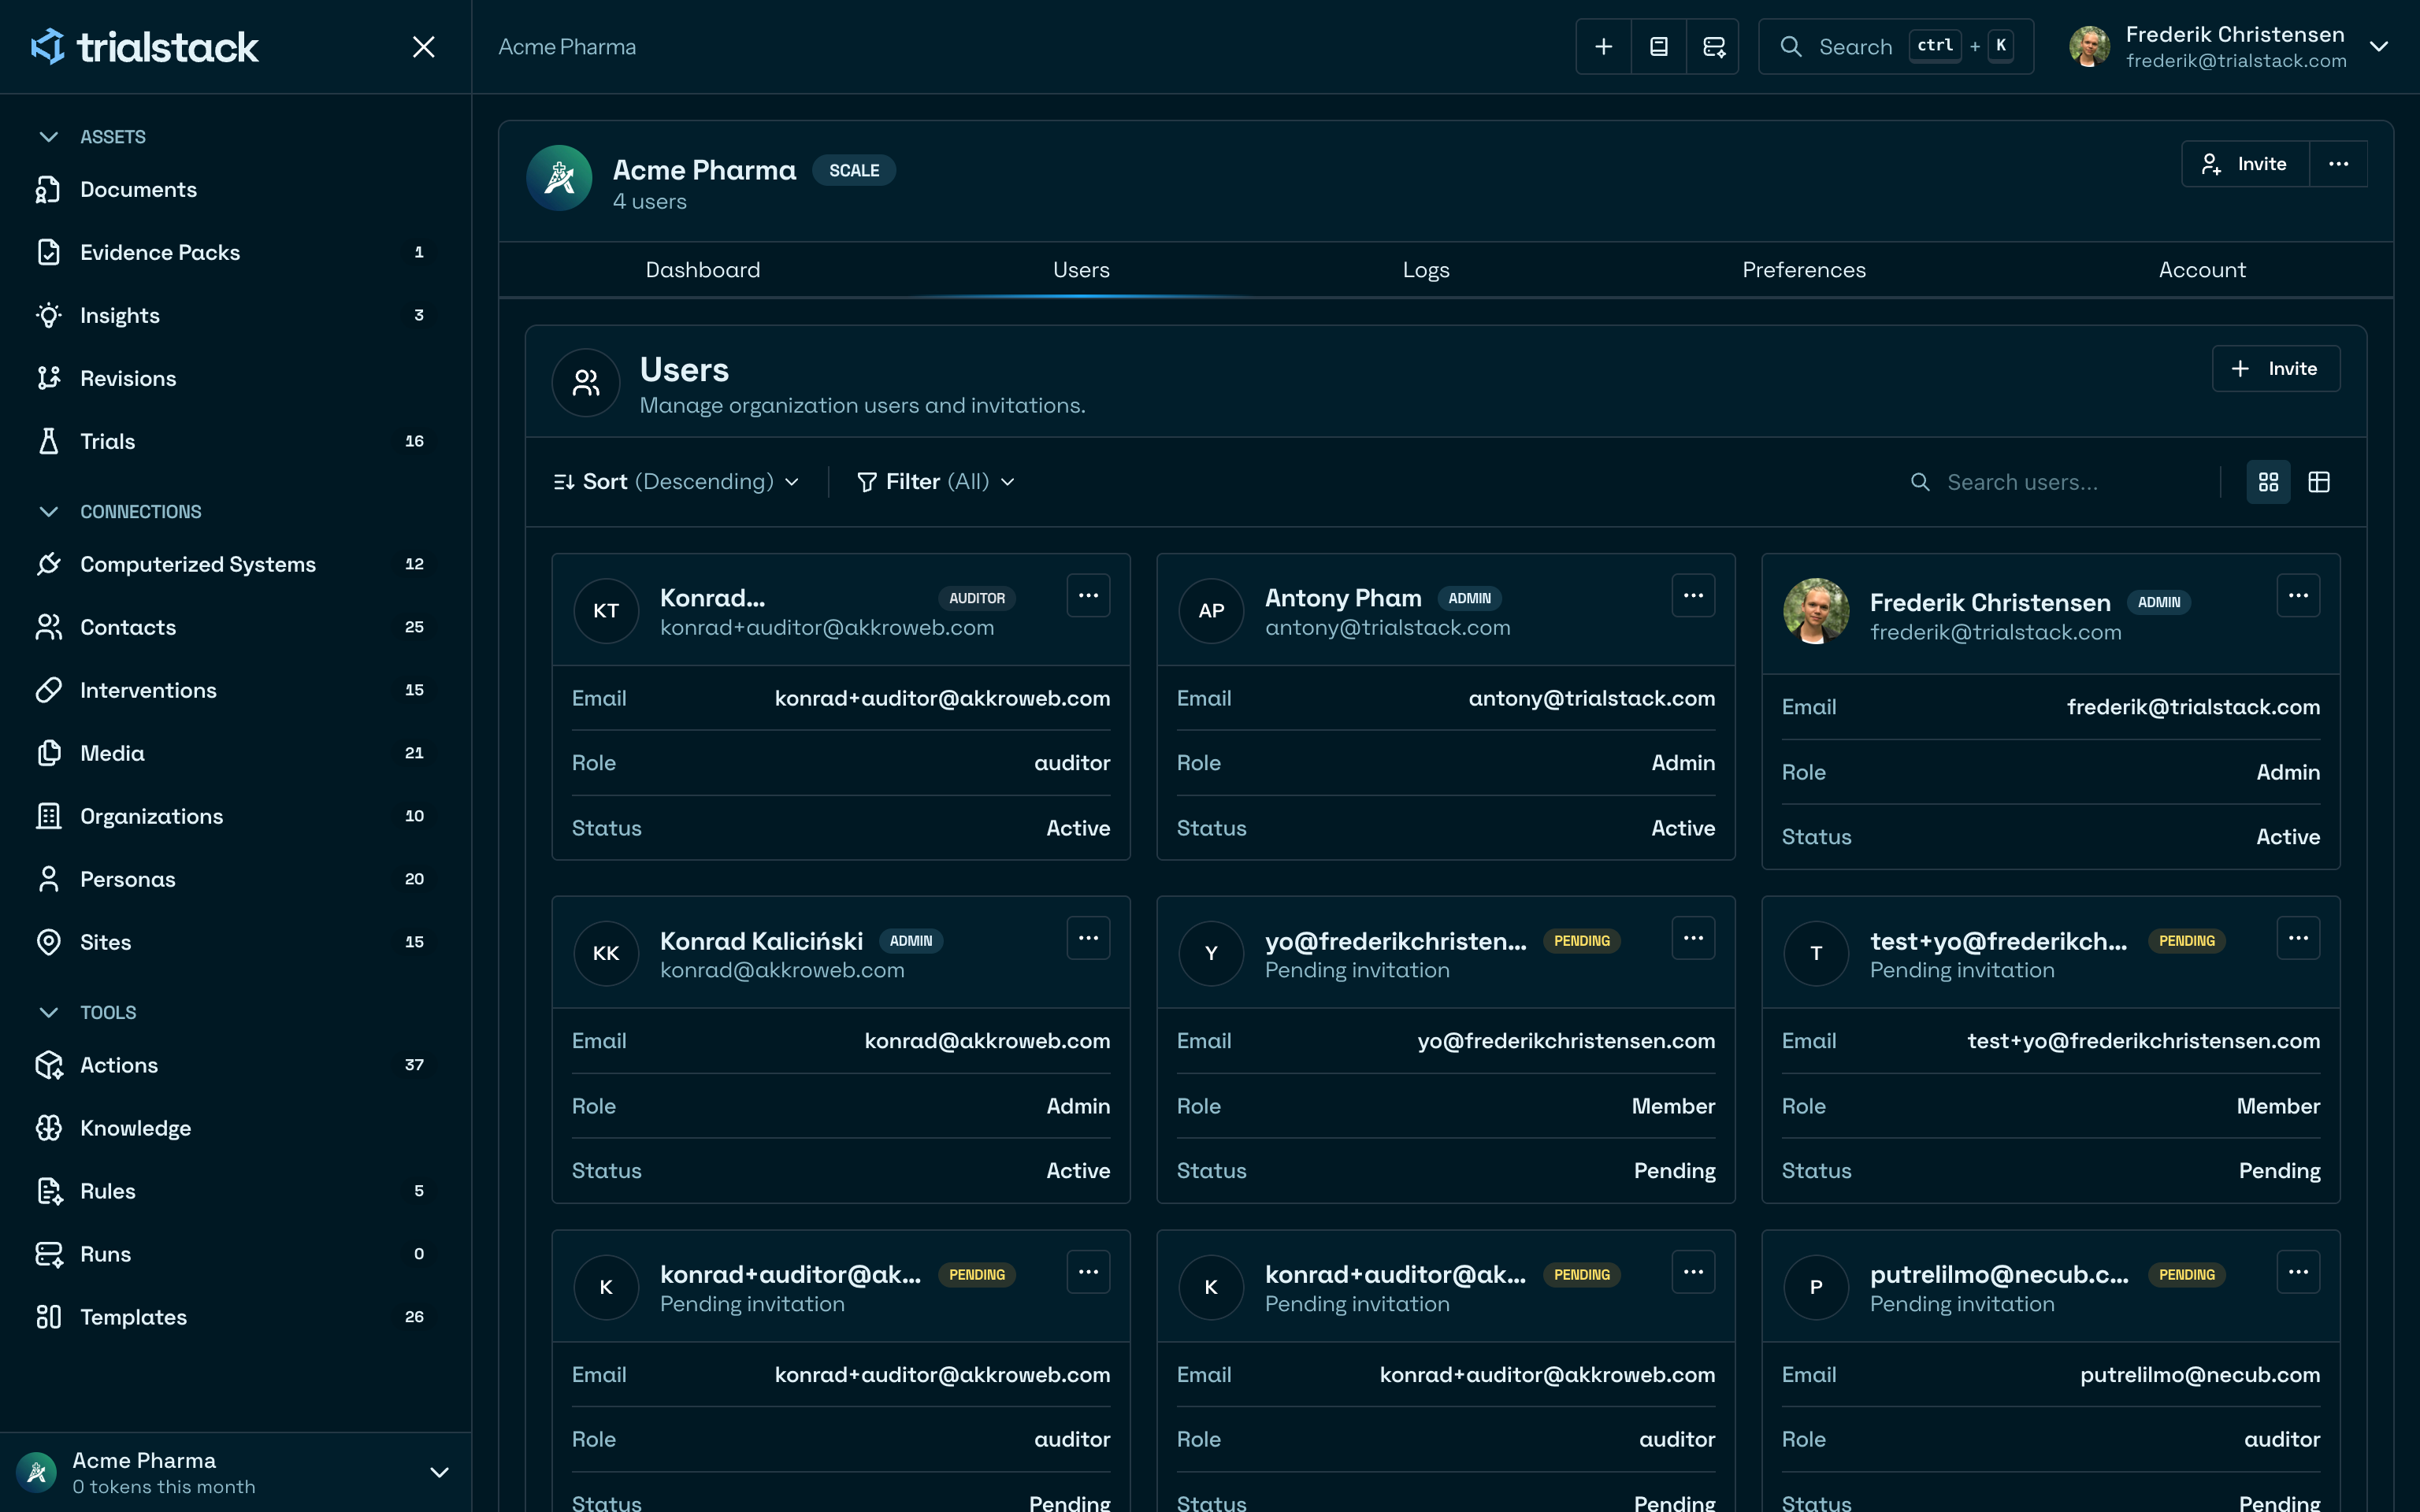Screen dimensions: 2420x1512
Task: Click the KK avatar on Konrad Kaliciński card
Action: [x=606, y=953]
